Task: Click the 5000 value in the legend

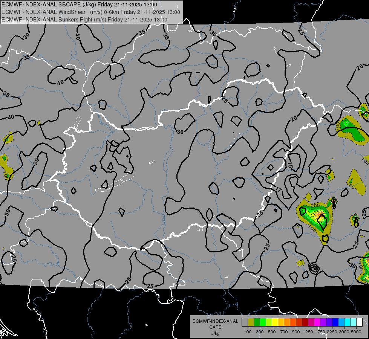Action: click(356, 332)
